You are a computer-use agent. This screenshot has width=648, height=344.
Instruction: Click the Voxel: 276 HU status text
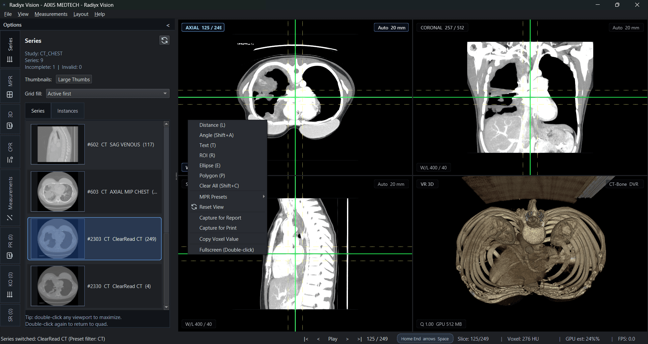pyautogui.click(x=523, y=339)
